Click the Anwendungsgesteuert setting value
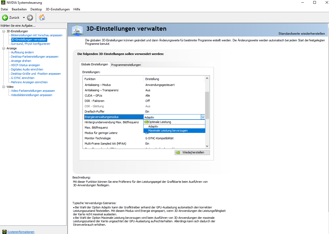329x234 pixels. coord(160,85)
